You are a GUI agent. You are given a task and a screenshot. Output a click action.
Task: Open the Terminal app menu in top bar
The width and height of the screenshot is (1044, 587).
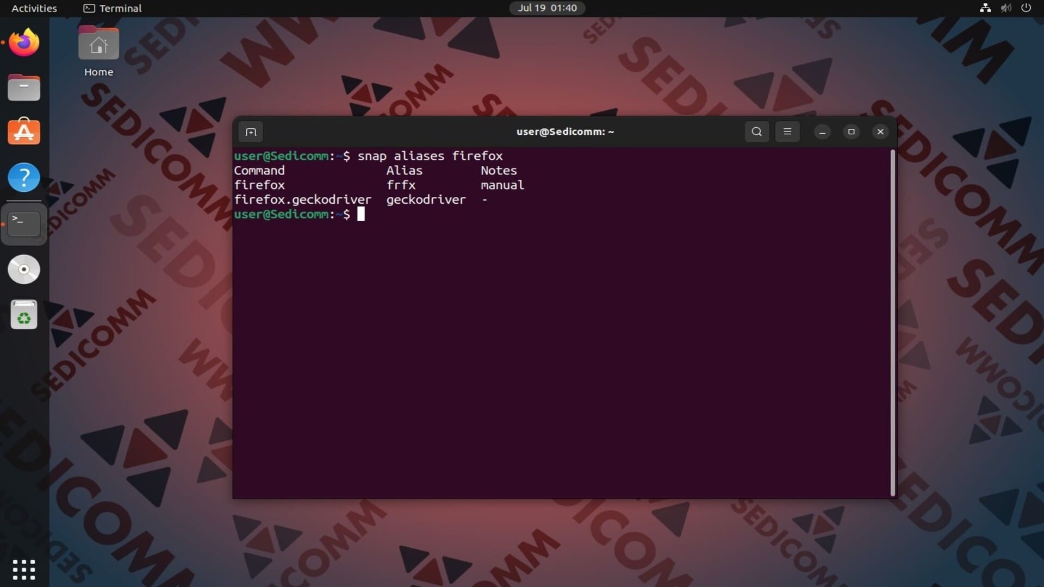(x=113, y=8)
